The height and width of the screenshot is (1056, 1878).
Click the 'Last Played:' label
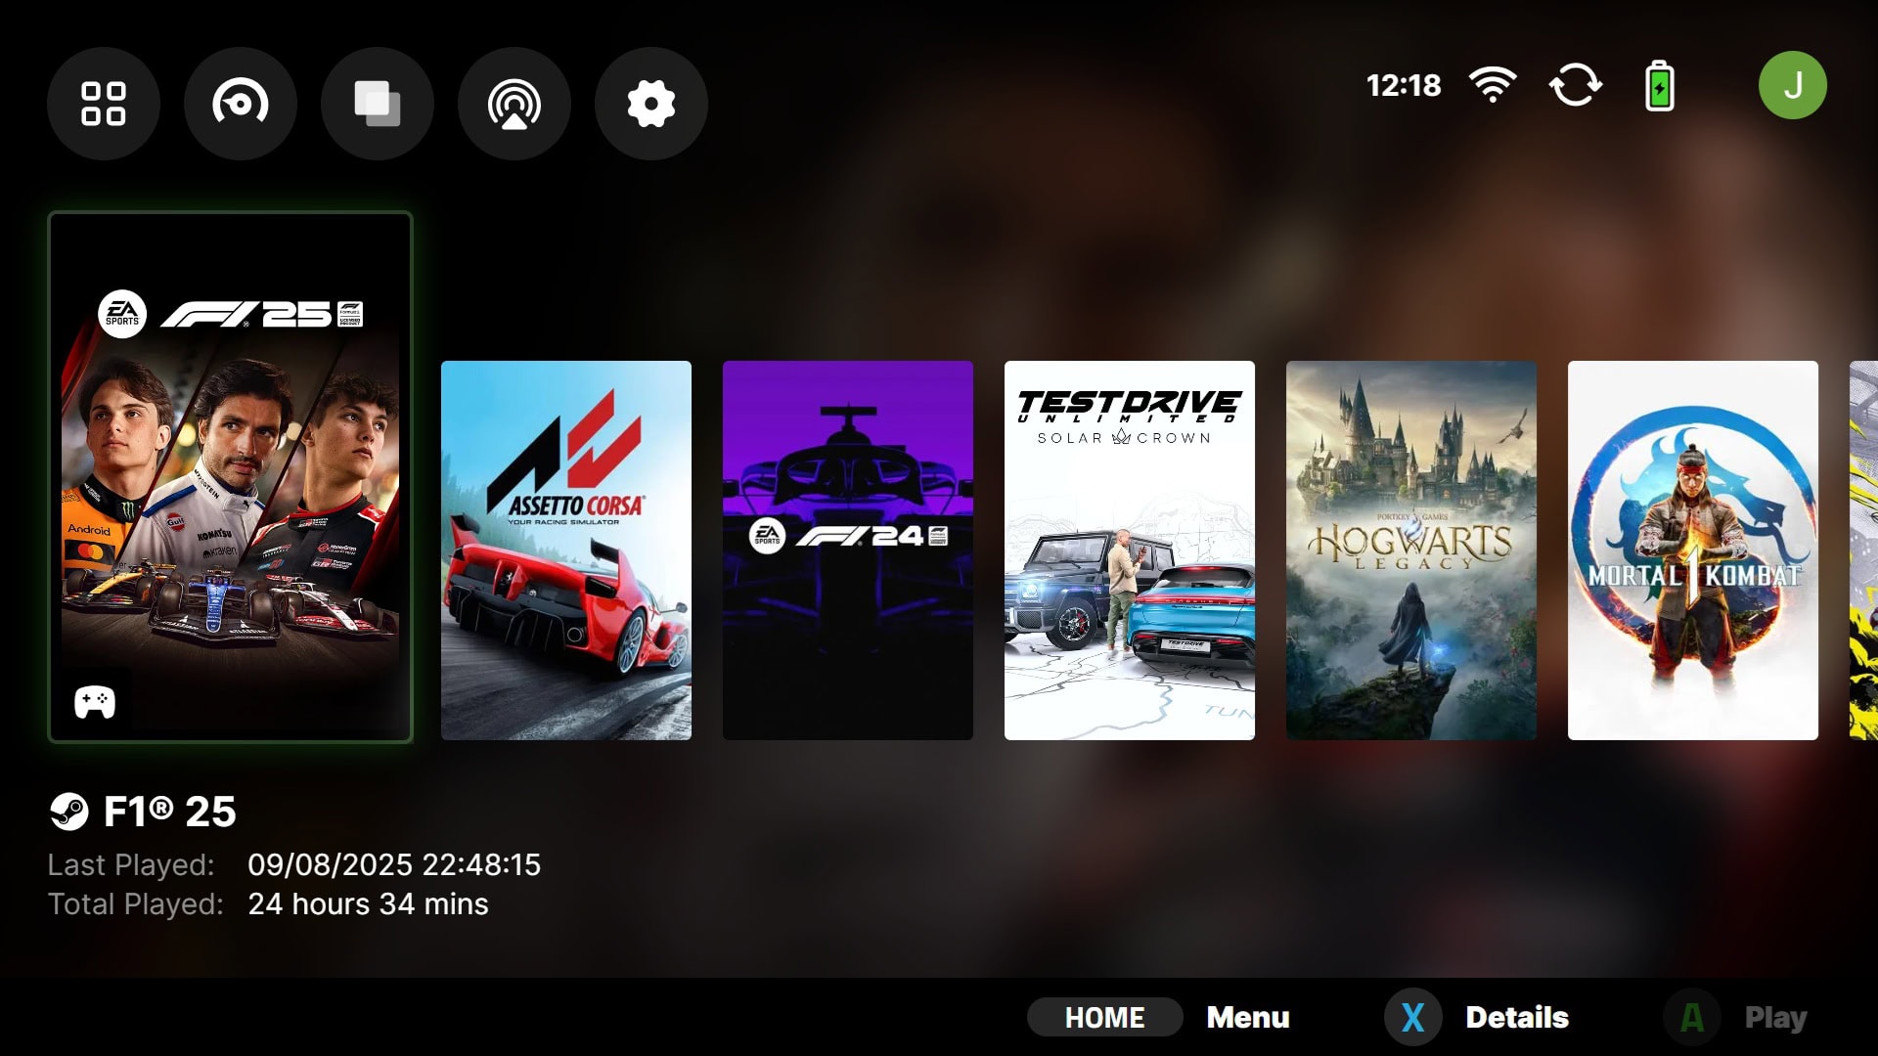131,864
